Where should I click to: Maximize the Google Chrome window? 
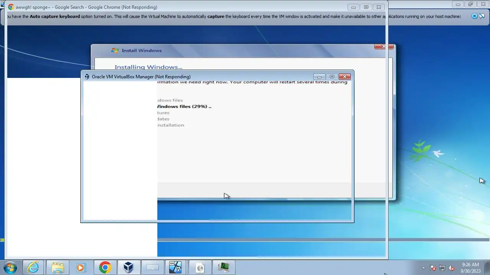(x=366, y=7)
